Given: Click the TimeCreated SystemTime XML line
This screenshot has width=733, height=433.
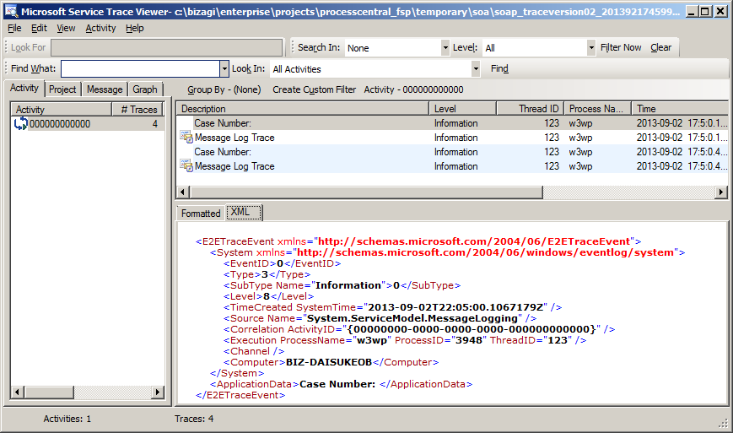Looking at the screenshot, I should pyautogui.click(x=392, y=307).
